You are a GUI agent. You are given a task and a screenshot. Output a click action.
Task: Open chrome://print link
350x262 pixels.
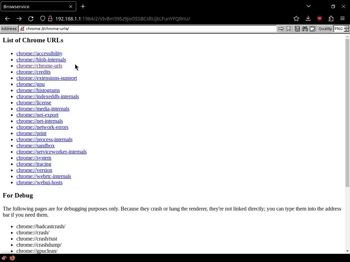pyautogui.click(x=31, y=133)
